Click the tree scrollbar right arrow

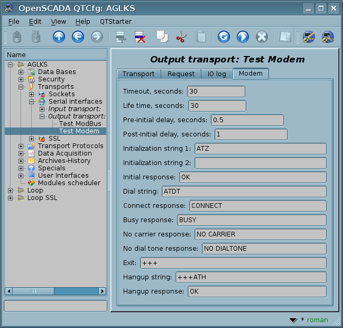click(x=102, y=291)
